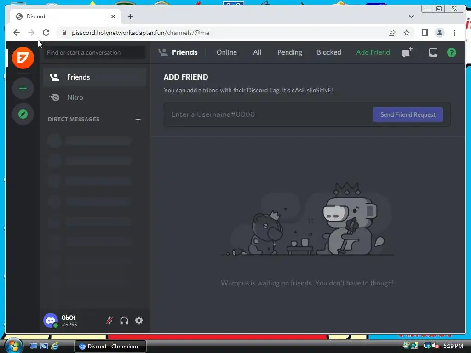Click the muted volume tray icon
Screen dimensions: 471x353
(x=436, y=346)
